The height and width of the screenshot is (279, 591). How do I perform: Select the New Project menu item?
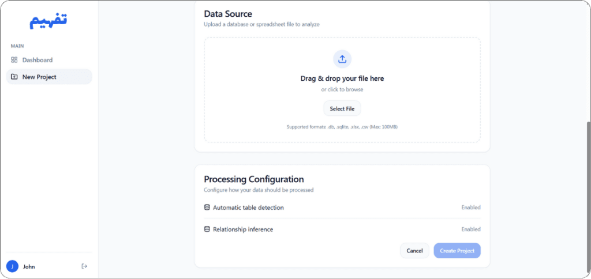[x=49, y=77]
